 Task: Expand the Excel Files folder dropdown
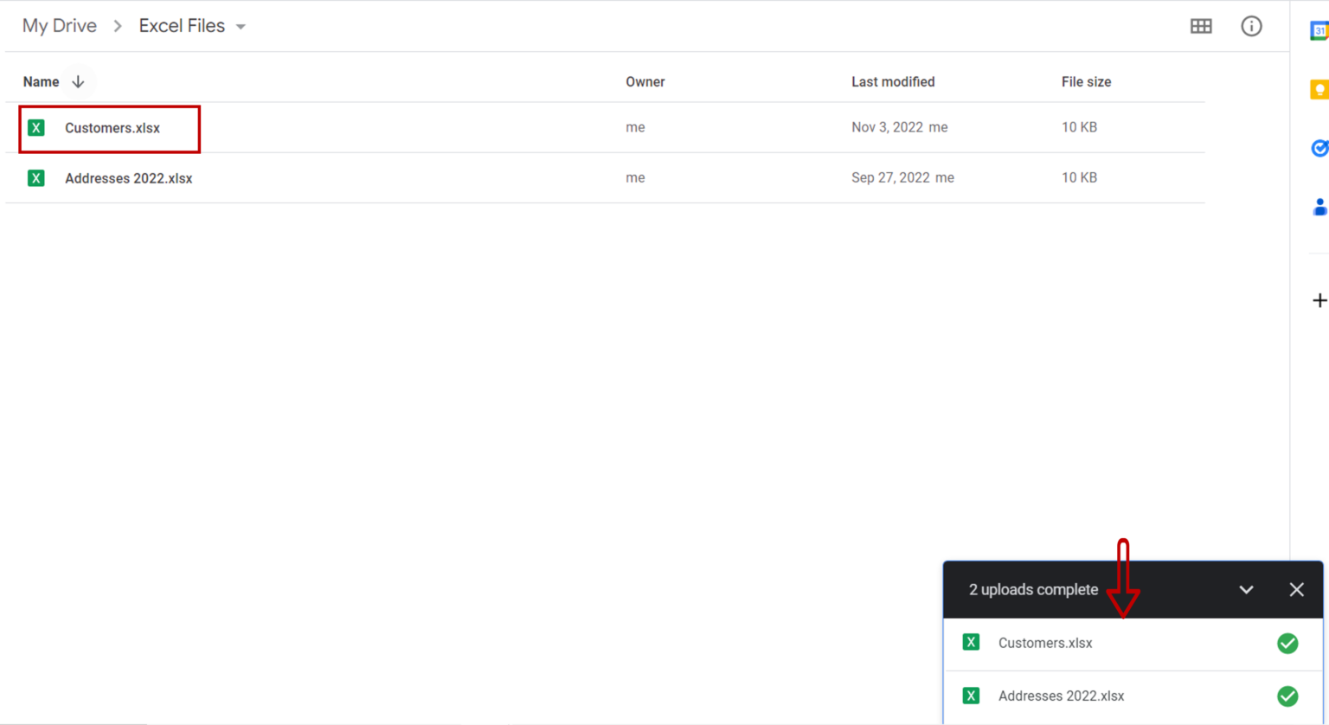pos(241,27)
